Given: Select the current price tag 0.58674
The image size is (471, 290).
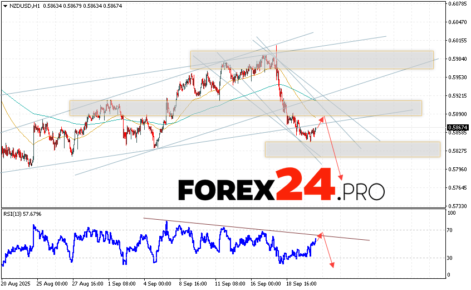Looking at the screenshot, I should click(x=457, y=128).
